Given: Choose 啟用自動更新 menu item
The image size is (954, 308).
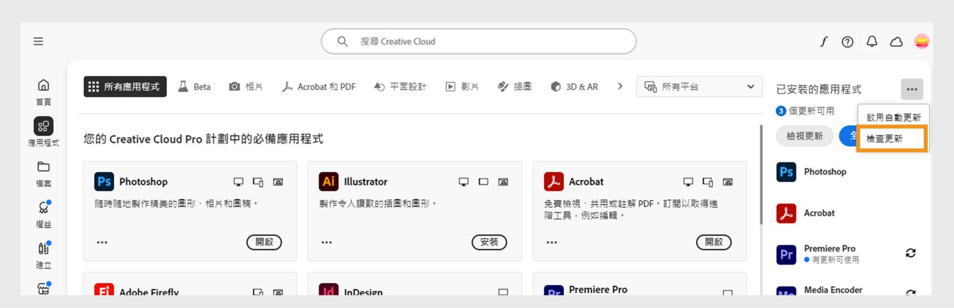Looking at the screenshot, I should tap(893, 118).
